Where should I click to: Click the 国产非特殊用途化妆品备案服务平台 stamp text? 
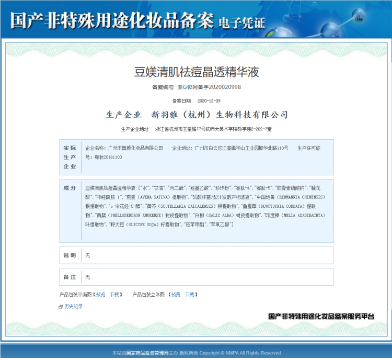click(321, 317)
